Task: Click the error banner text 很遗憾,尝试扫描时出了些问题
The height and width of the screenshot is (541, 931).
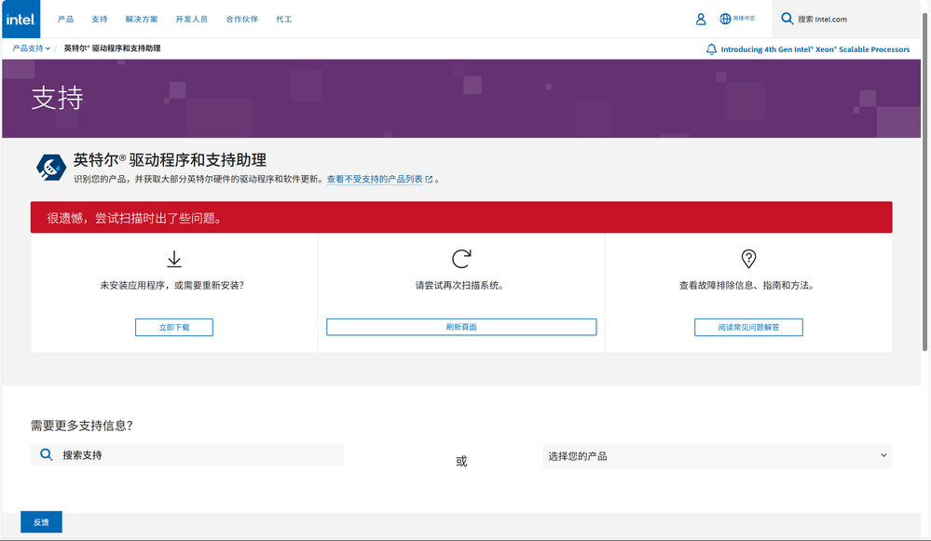Action: click(136, 218)
